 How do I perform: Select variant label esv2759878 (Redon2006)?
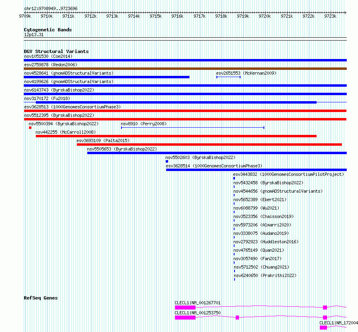51,65
